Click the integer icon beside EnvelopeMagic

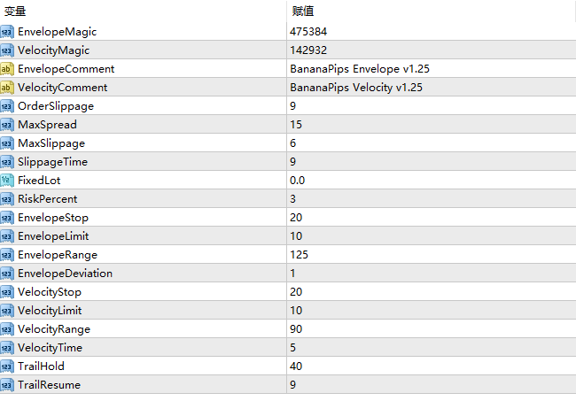(7, 32)
